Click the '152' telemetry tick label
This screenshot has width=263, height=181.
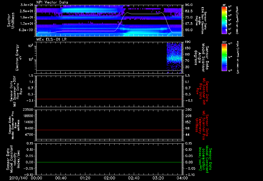coord(188,122)
